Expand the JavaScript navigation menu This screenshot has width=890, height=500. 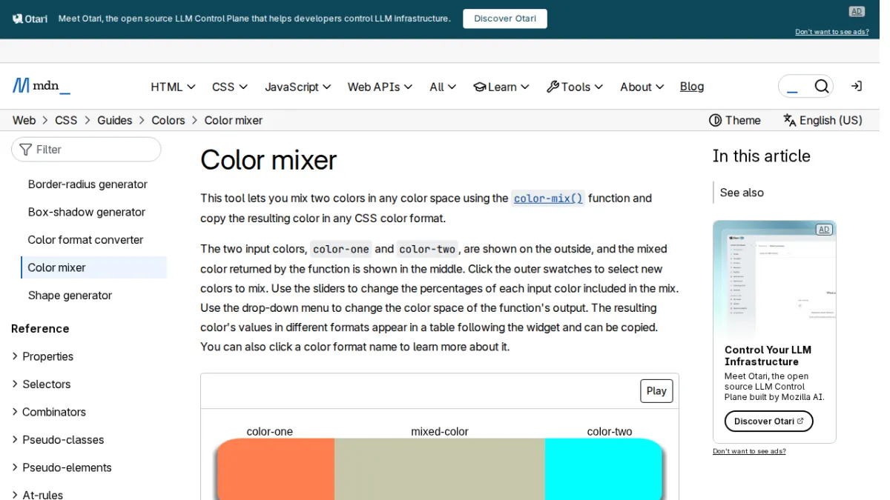pos(297,87)
